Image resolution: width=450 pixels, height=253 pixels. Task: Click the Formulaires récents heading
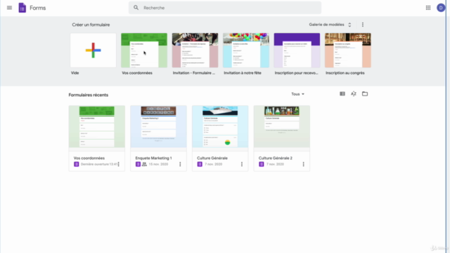pyautogui.click(x=89, y=95)
